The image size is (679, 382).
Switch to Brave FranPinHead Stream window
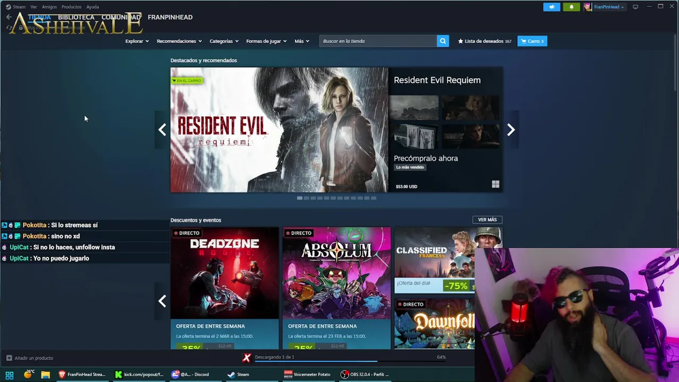[82, 375]
